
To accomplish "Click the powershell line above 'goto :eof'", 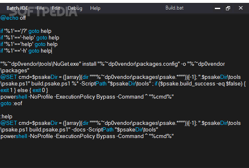I will point(87,97).
